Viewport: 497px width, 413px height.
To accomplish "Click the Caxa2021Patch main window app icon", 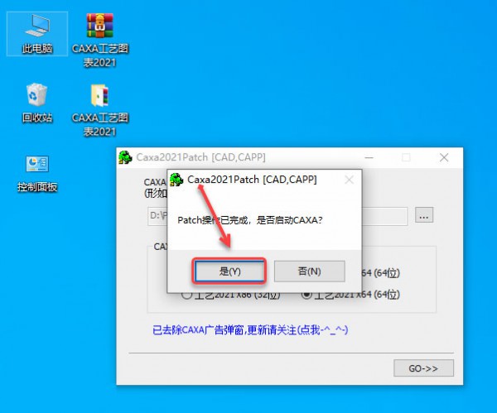I will (x=125, y=157).
